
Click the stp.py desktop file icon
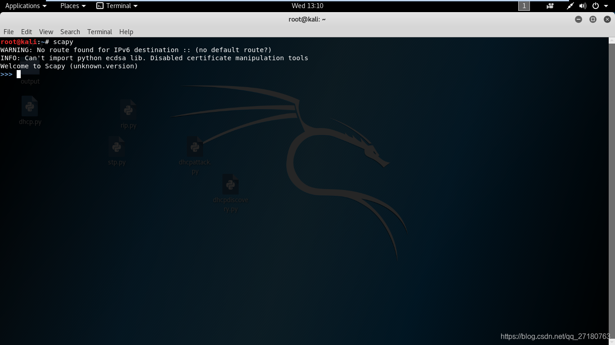coord(117,151)
